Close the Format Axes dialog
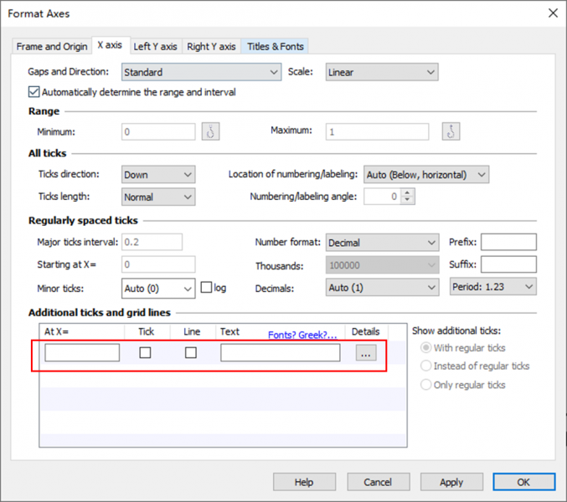Screen dimensions: 567x502 [553, 13]
